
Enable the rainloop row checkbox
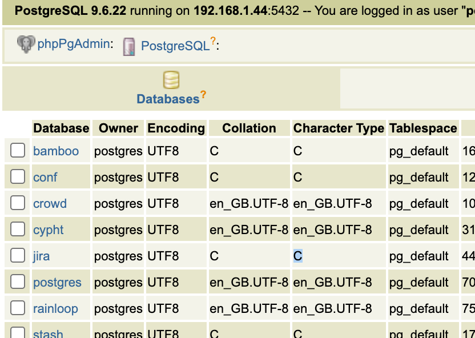point(17,308)
